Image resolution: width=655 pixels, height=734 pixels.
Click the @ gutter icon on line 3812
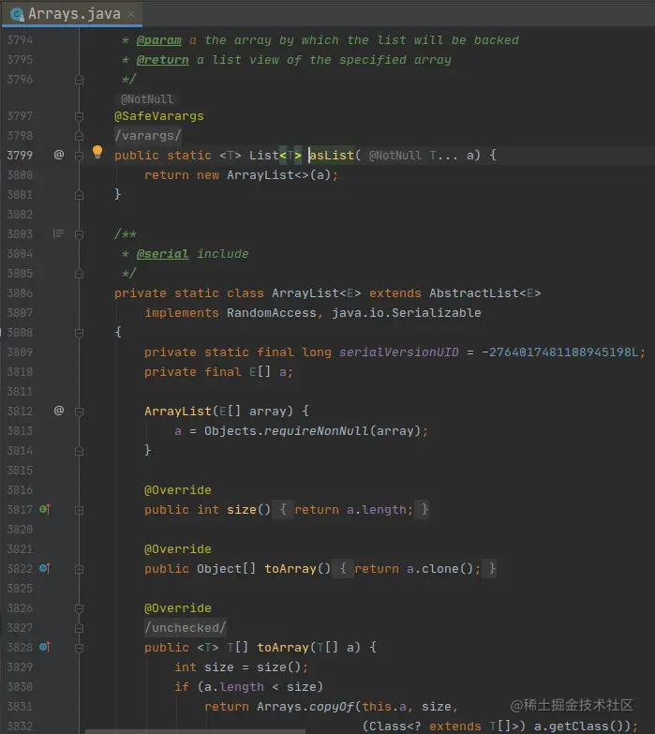(x=59, y=411)
